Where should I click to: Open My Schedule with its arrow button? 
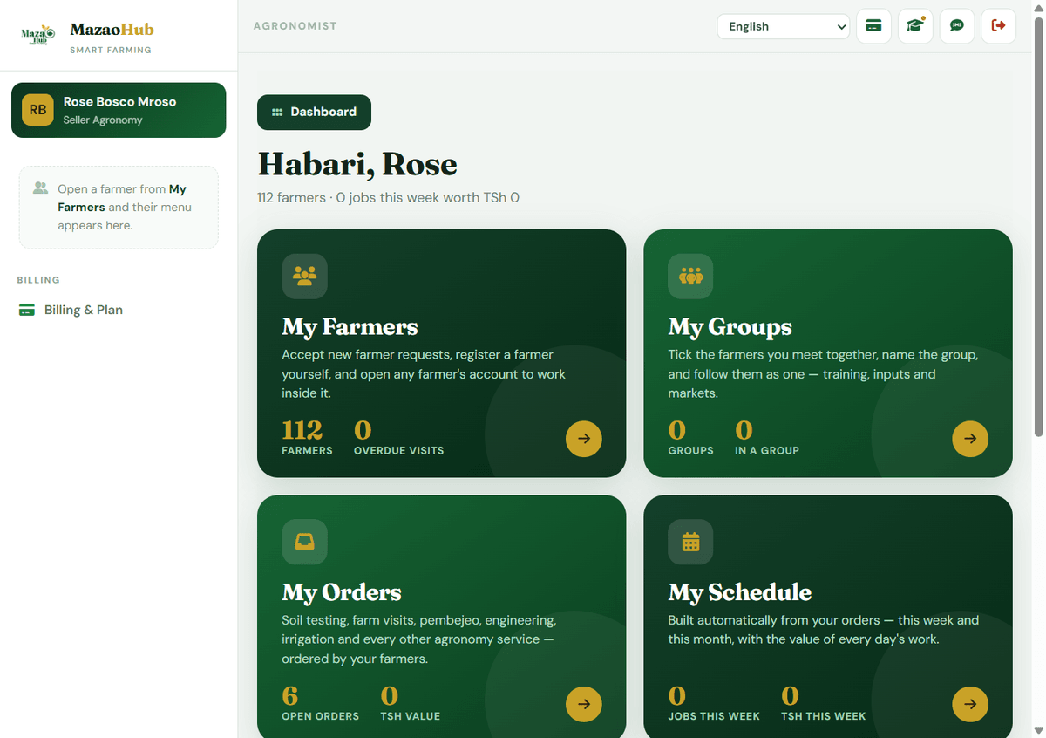(x=970, y=704)
